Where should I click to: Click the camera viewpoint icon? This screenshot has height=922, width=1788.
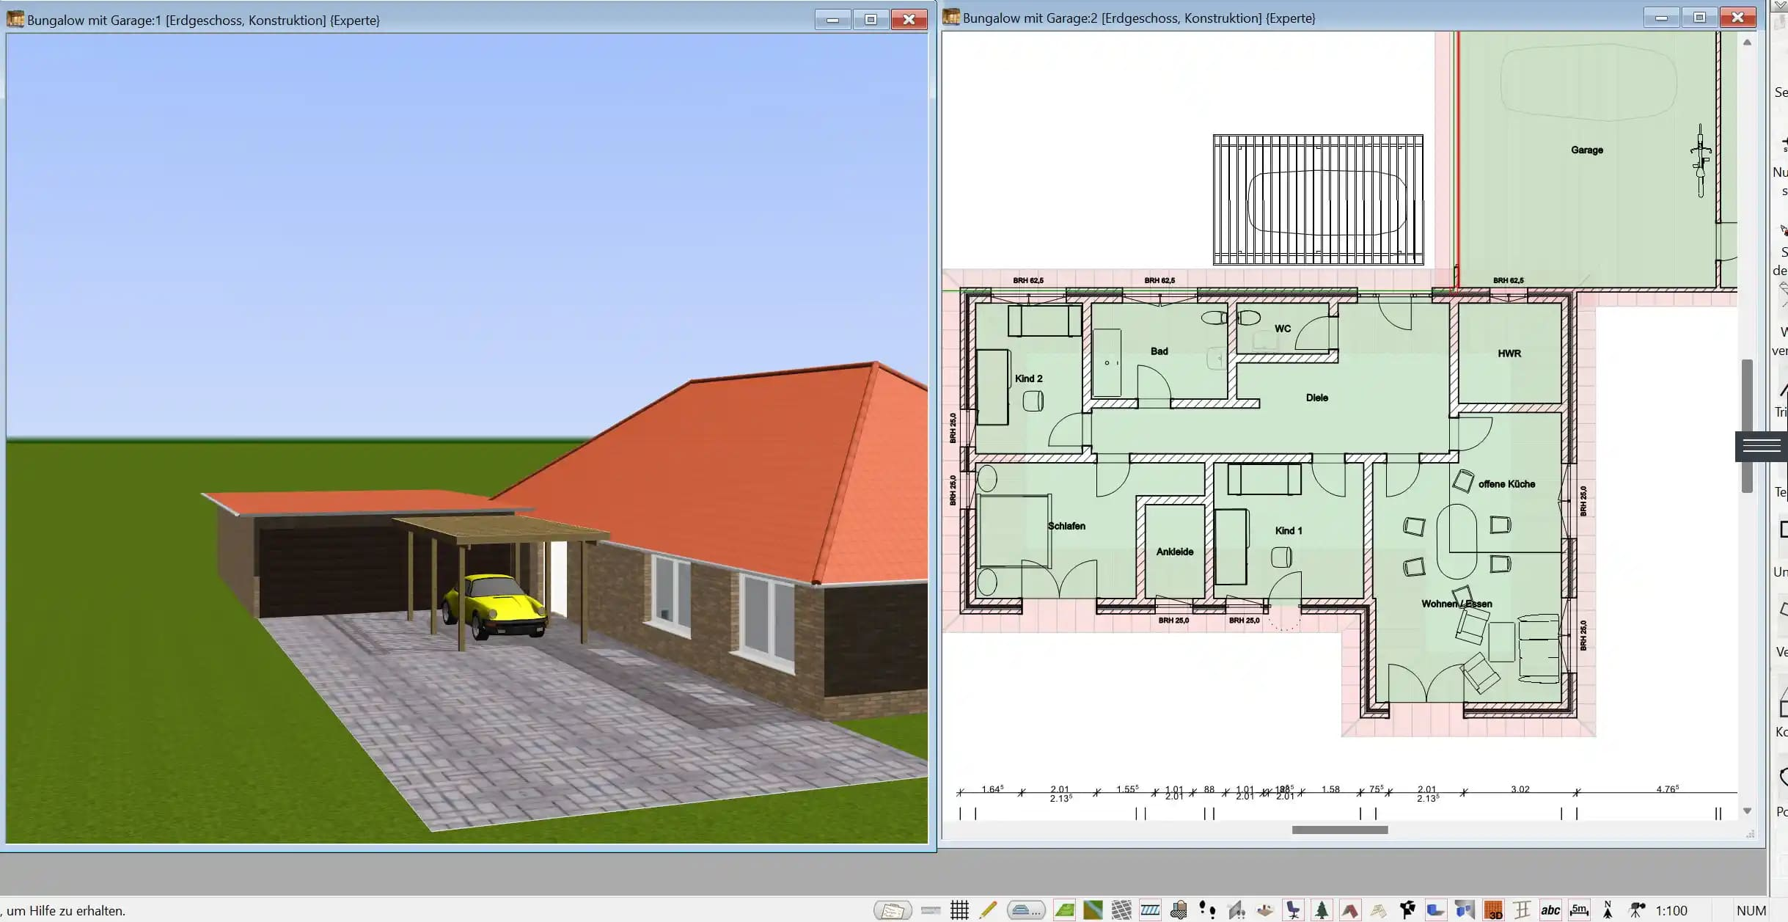[x=1636, y=910]
